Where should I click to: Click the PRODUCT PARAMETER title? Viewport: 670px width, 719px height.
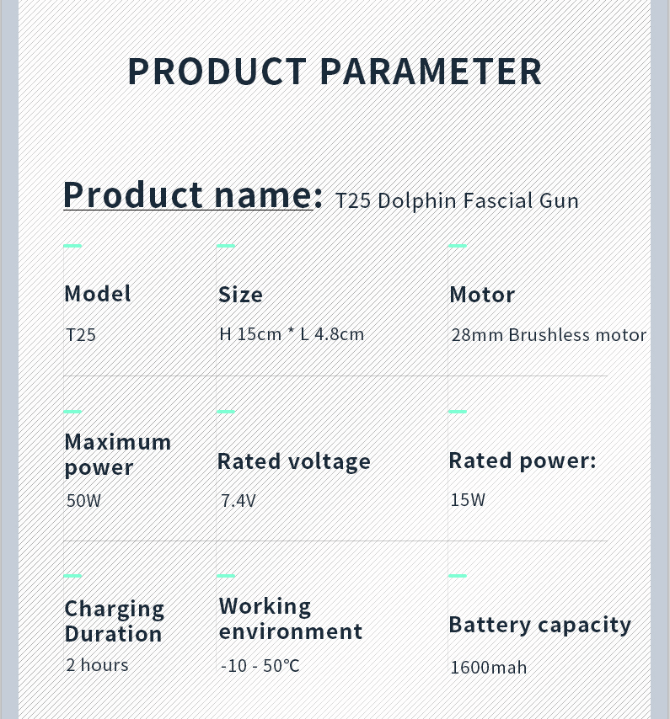[x=335, y=72]
